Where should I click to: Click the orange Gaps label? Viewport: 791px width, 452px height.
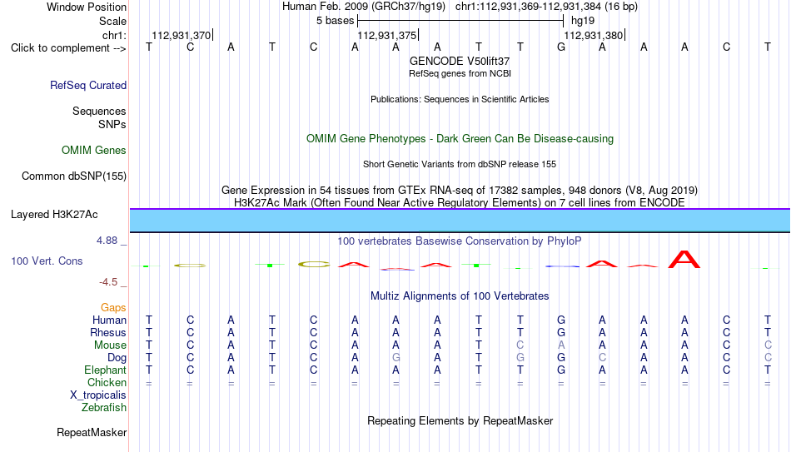pos(113,308)
